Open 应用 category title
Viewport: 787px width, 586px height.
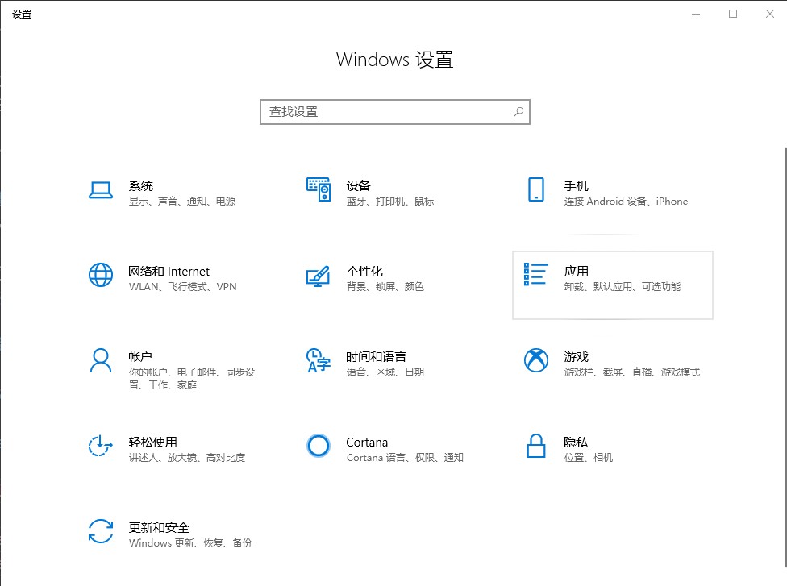tap(577, 272)
